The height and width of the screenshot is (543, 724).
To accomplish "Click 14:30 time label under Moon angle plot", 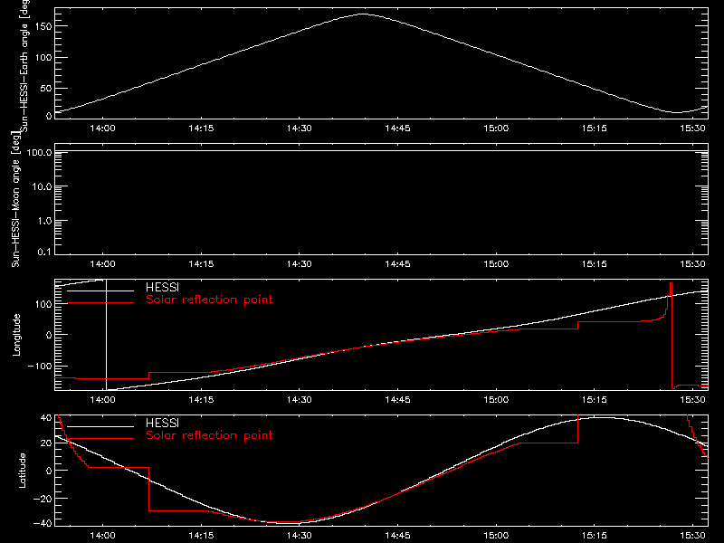I will tap(300, 263).
